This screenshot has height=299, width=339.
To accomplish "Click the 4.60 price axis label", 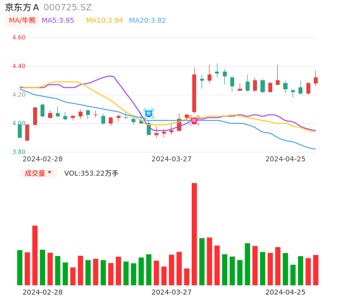I will coord(19,37).
